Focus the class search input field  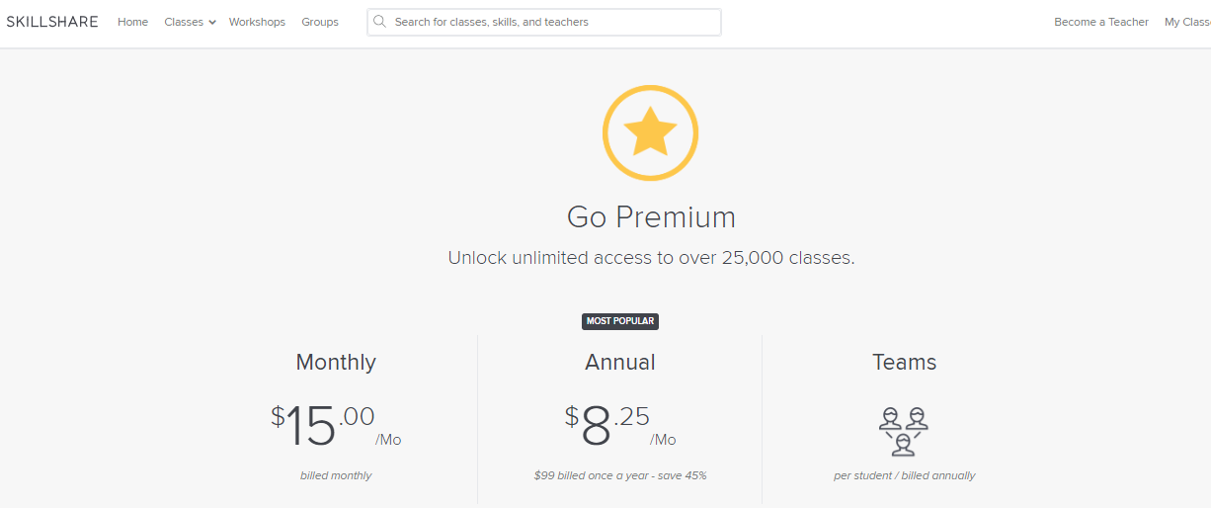click(553, 22)
